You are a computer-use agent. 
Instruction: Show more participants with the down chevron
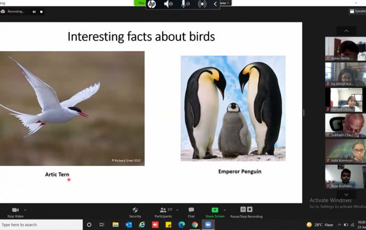tap(346, 195)
